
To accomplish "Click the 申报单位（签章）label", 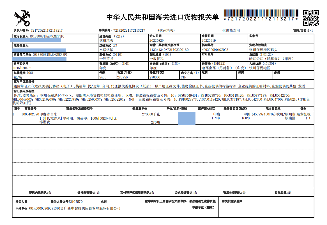I will 203,208.
